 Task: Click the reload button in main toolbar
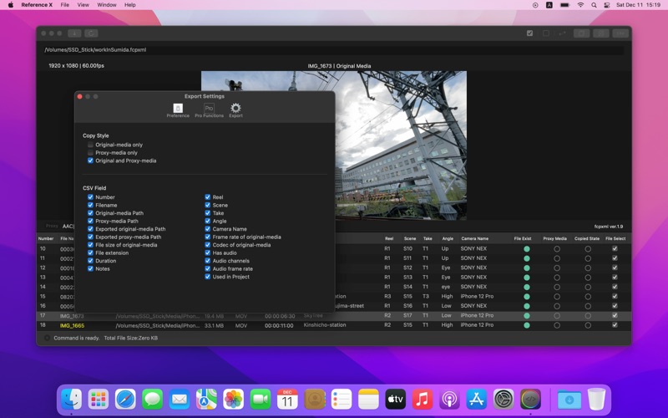click(x=91, y=33)
